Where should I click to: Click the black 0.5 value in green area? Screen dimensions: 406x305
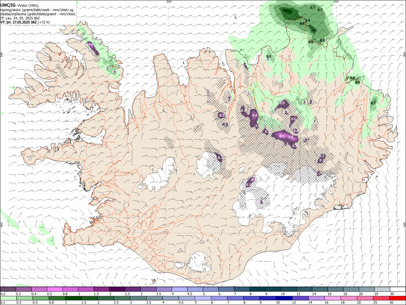tap(269, 57)
